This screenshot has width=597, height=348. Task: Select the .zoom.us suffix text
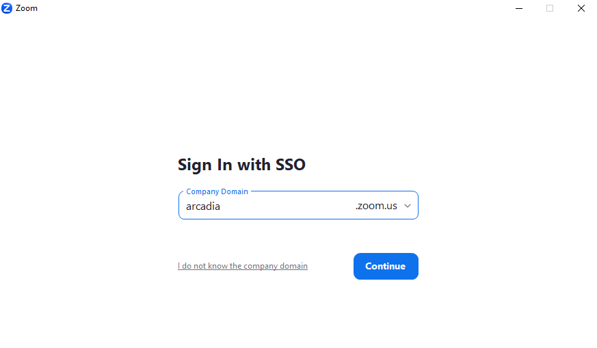click(x=376, y=206)
